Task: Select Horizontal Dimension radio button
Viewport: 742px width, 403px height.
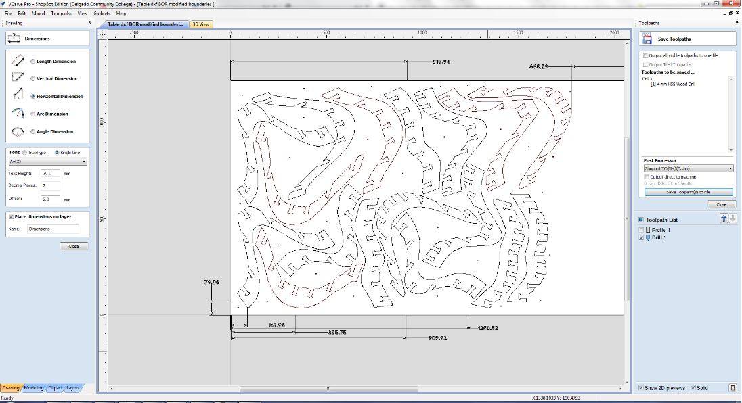Action: click(x=32, y=96)
